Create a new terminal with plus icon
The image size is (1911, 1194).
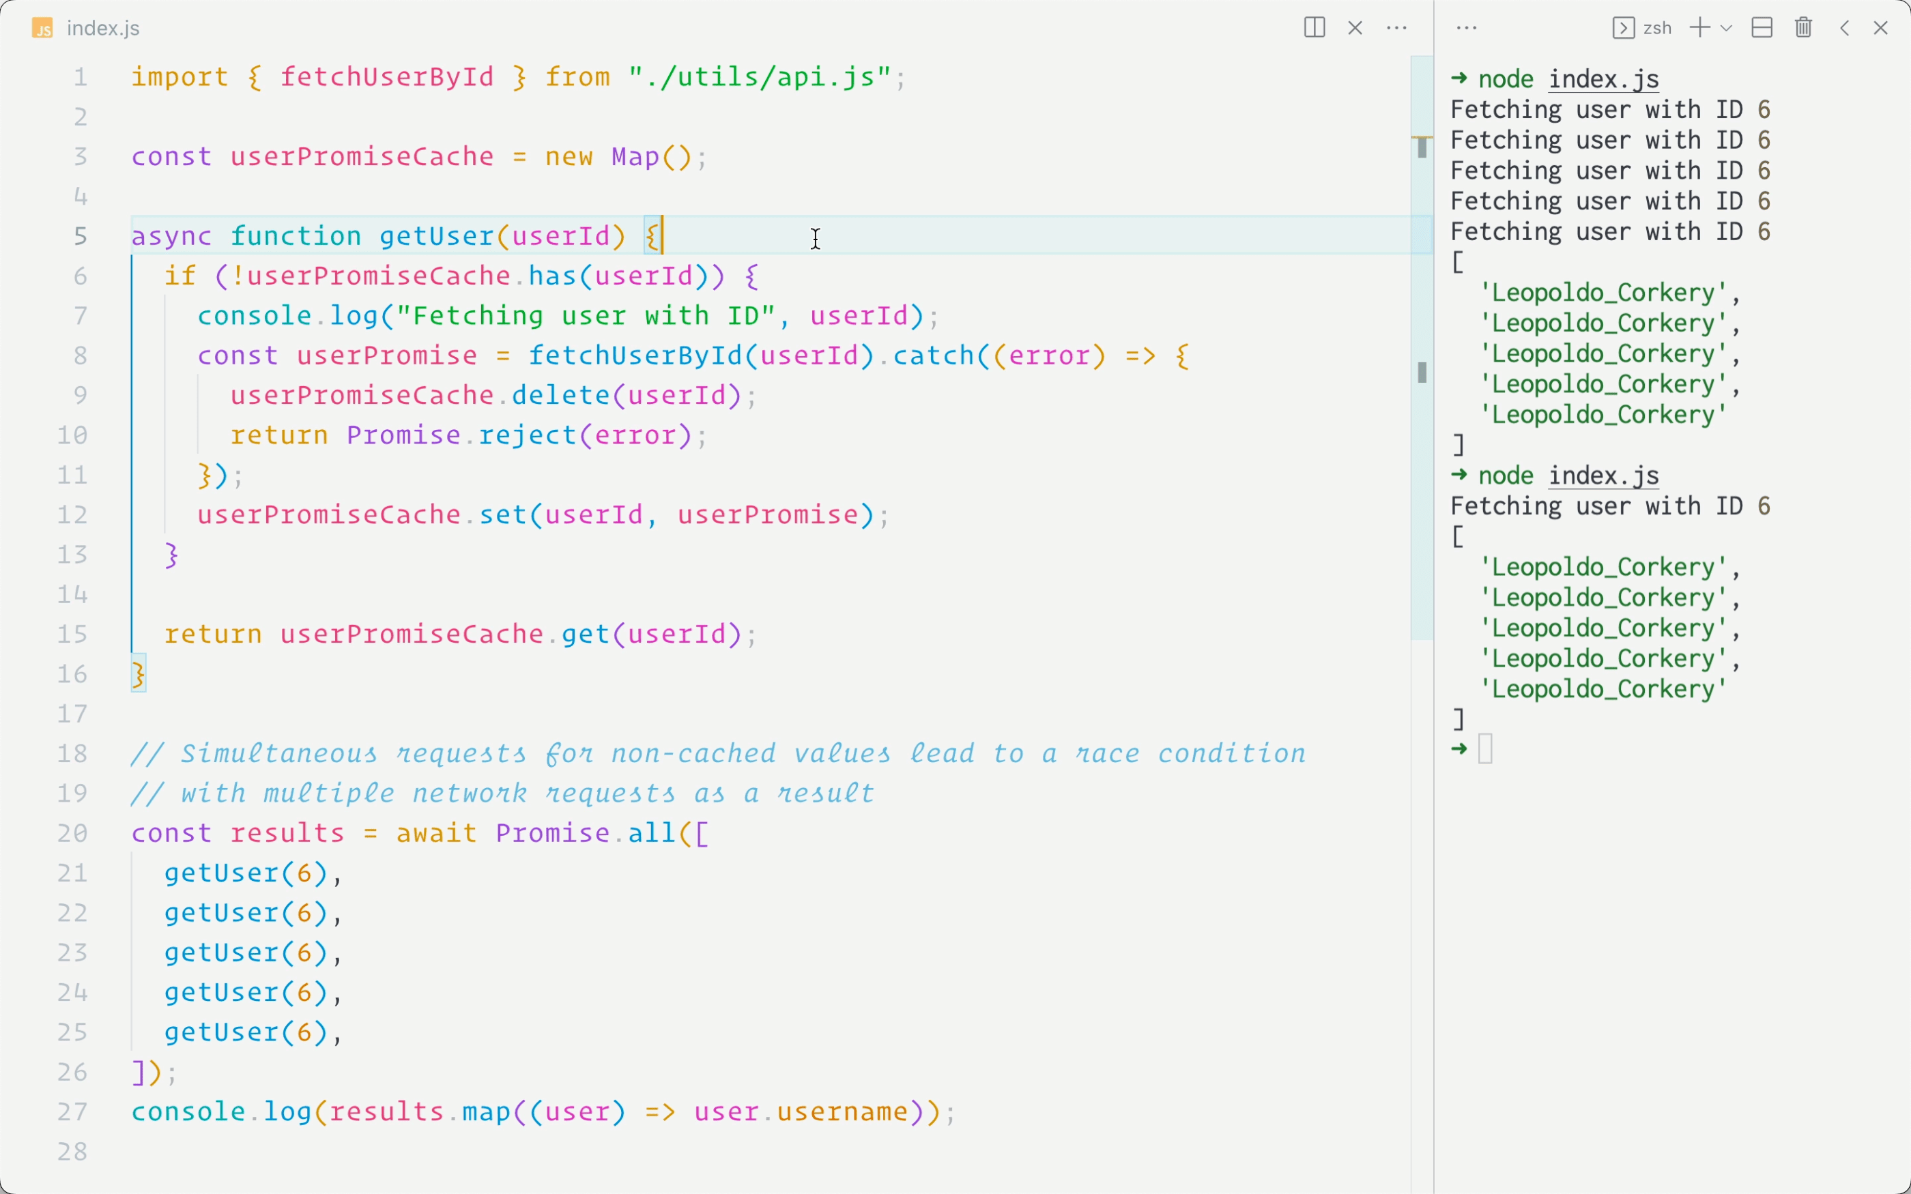(1699, 28)
